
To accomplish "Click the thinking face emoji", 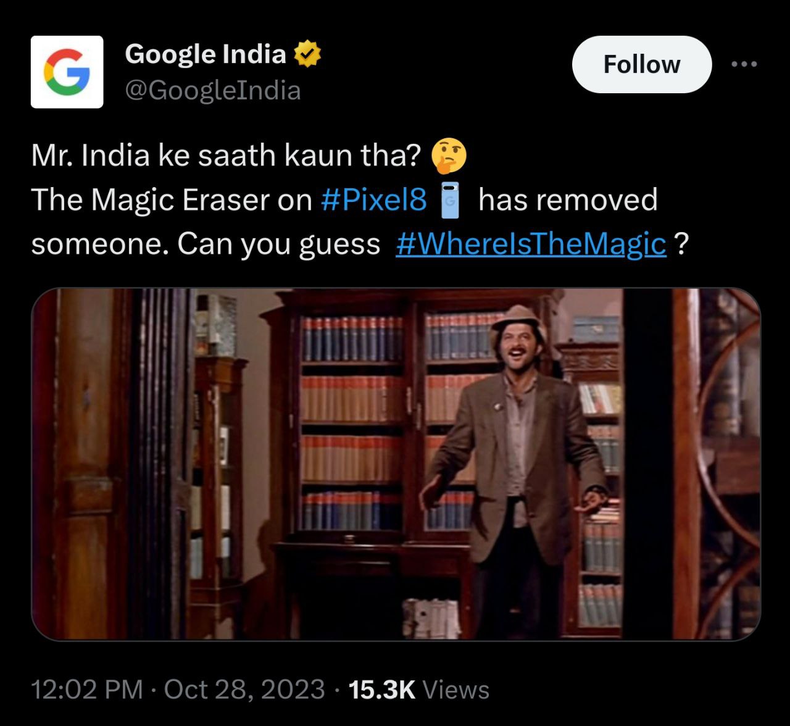I will (449, 155).
